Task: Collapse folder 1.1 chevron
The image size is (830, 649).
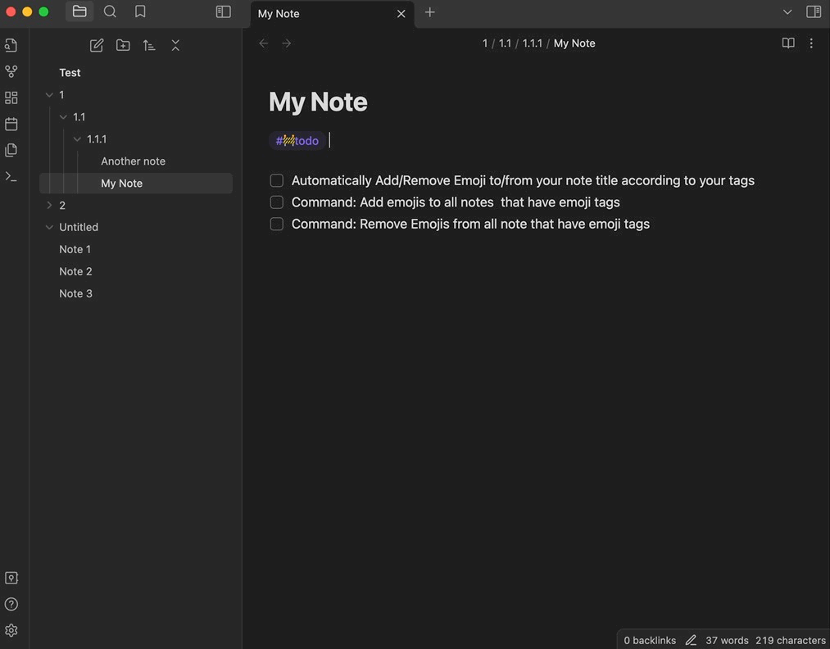Action: point(63,117)
